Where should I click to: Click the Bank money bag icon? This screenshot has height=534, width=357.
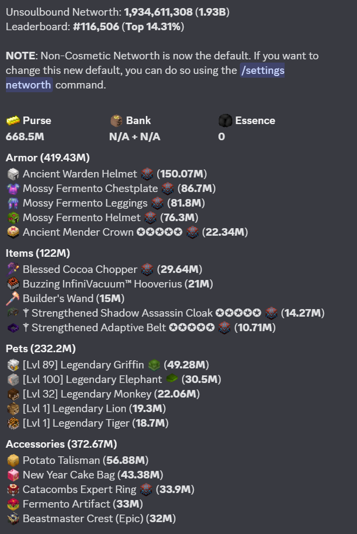pos(116,120)
